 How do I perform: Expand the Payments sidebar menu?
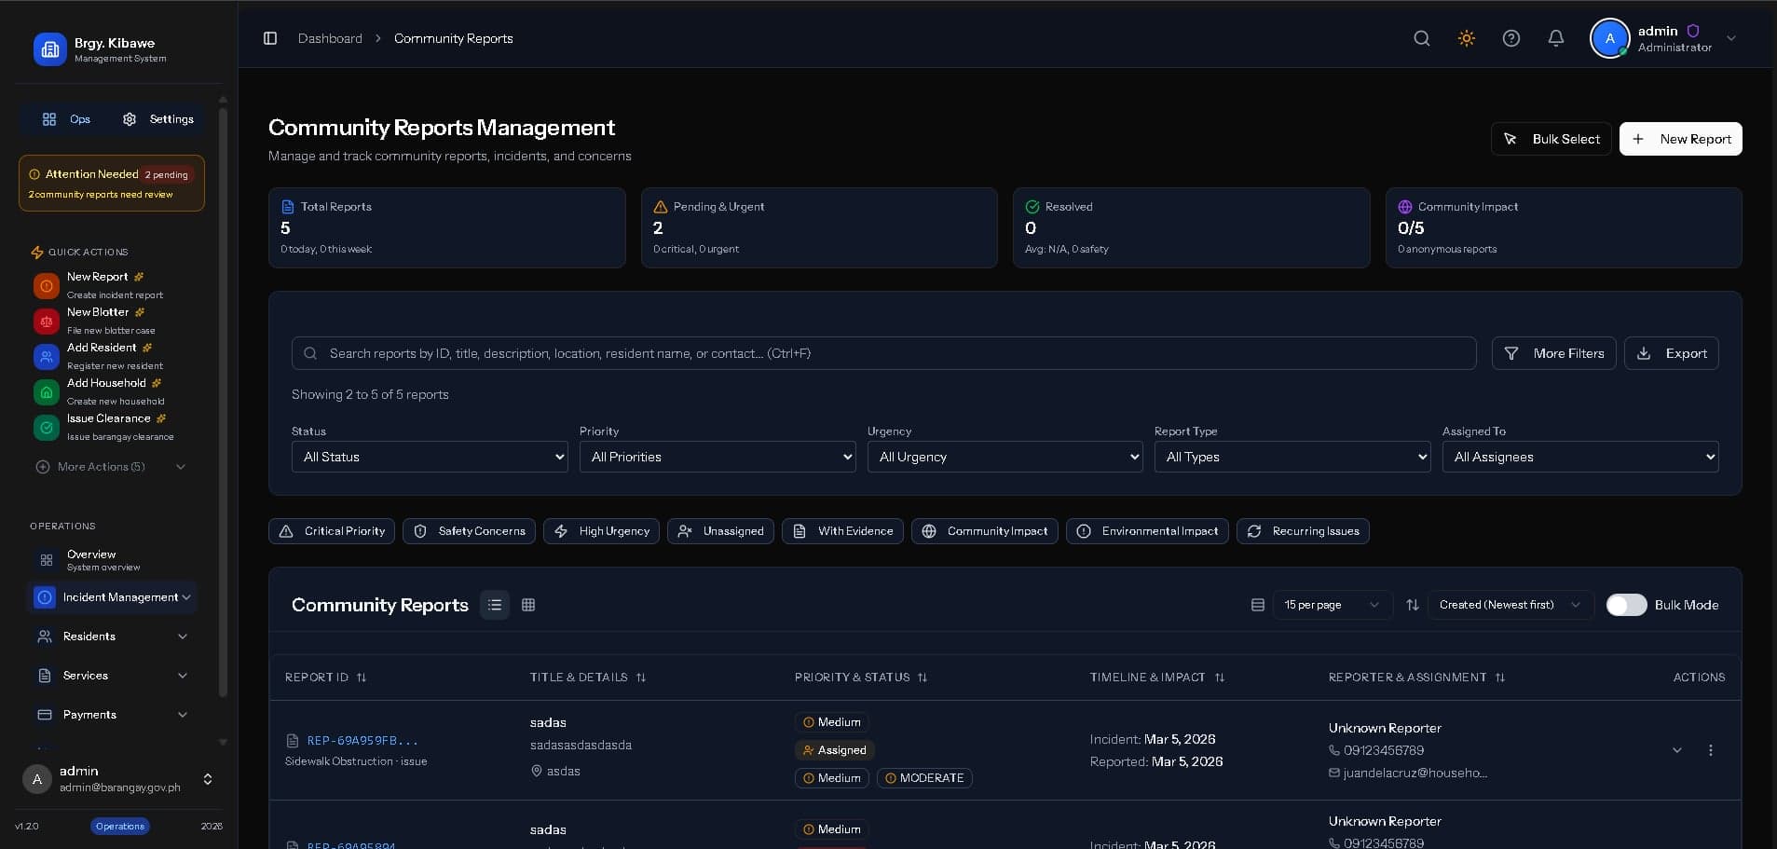pos(112,715)
